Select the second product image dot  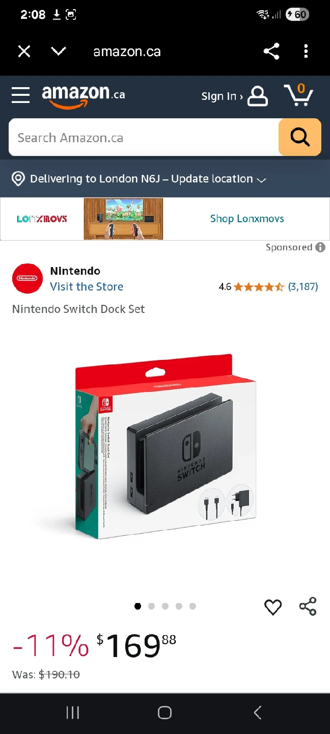pos(151,606)
